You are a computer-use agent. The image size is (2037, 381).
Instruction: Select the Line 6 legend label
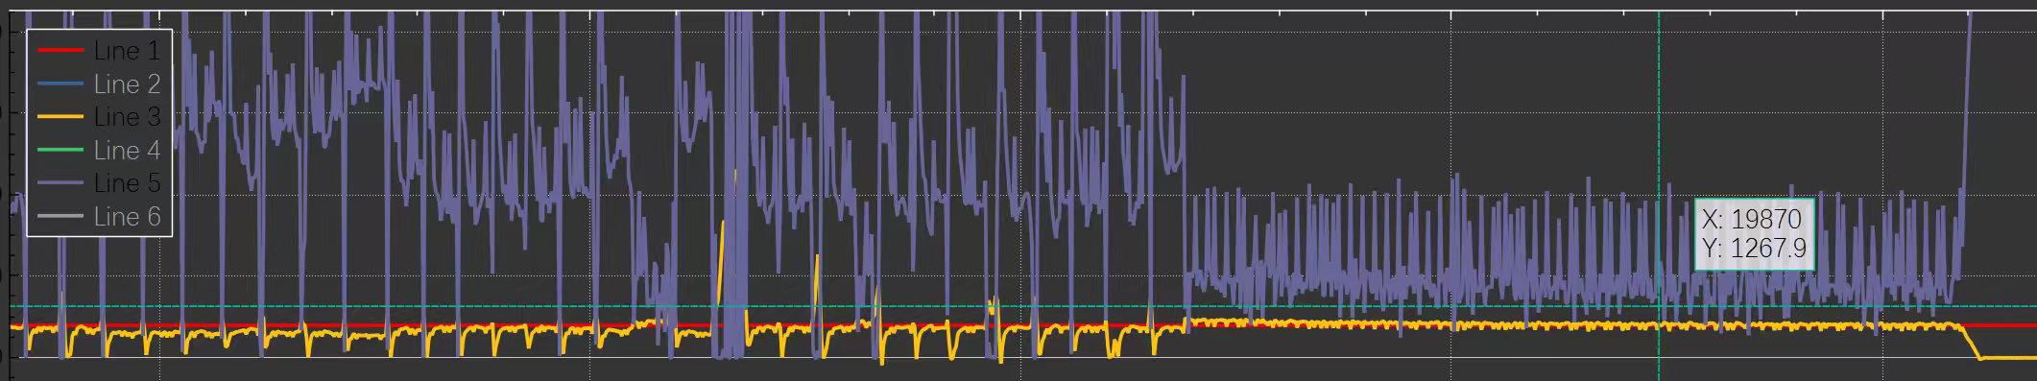click(x=128, y=217)
